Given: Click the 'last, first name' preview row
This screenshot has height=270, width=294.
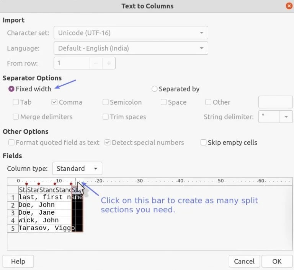Looking at the screenshot, I should coord(51,197).
